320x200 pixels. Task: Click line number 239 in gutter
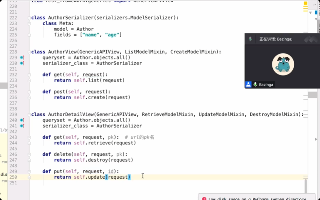point(13,115)
